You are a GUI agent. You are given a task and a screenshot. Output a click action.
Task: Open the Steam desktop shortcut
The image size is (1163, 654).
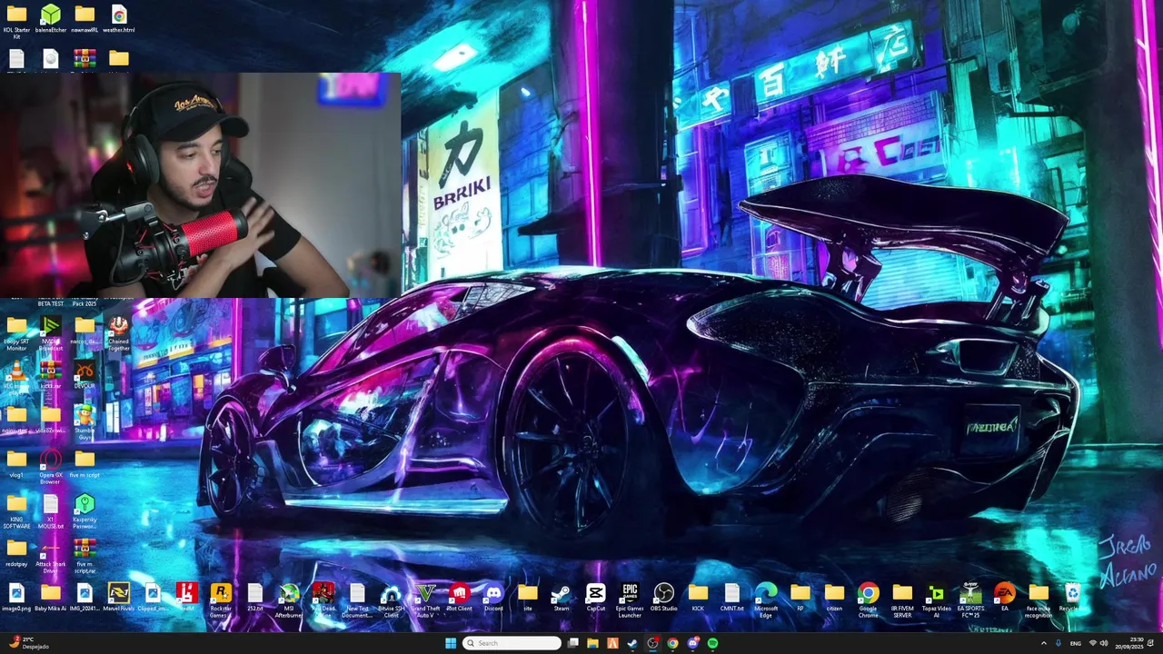pyautogui.click(x=562, y=598)
